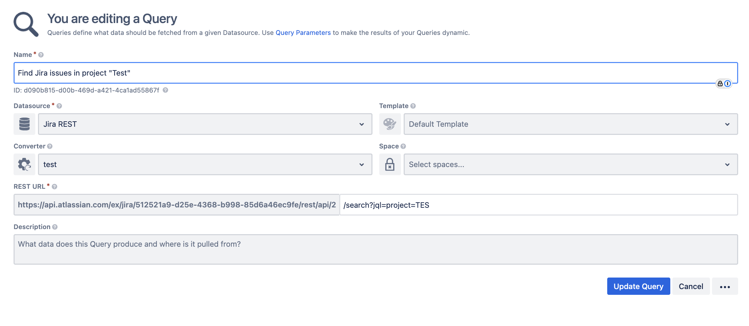
Task: Open the Converter dropdown showing test
Action: pos(205,164)
